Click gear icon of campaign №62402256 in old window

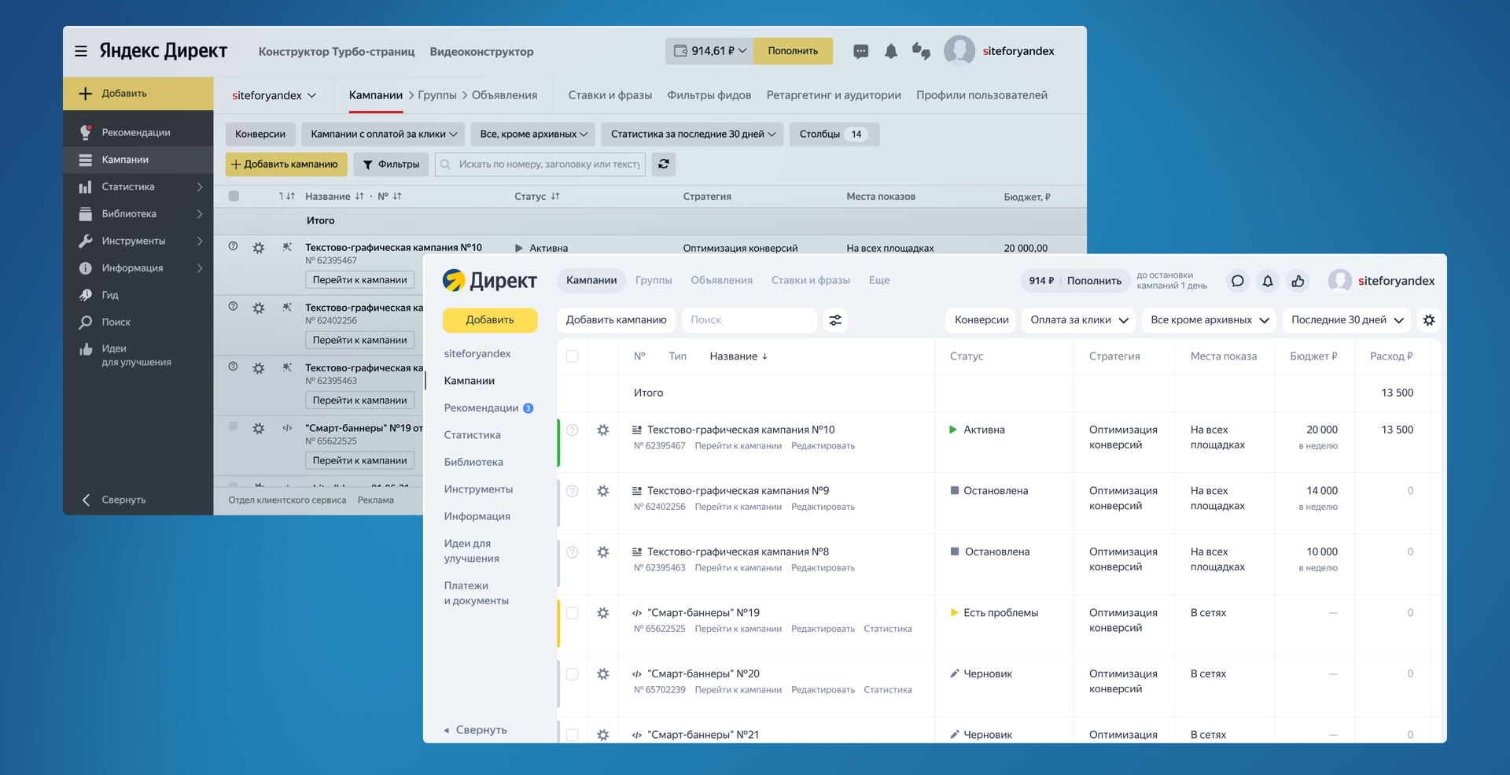tap(259, 308)
